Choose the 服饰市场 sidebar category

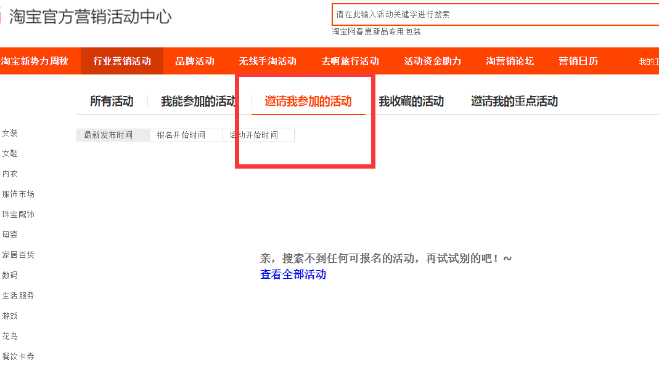click(18, 194)
